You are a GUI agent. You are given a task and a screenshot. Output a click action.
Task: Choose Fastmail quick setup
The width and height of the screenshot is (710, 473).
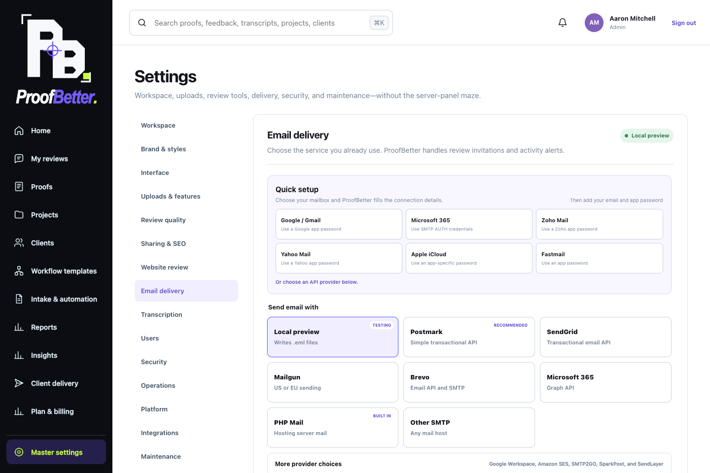tap(600, 258)
